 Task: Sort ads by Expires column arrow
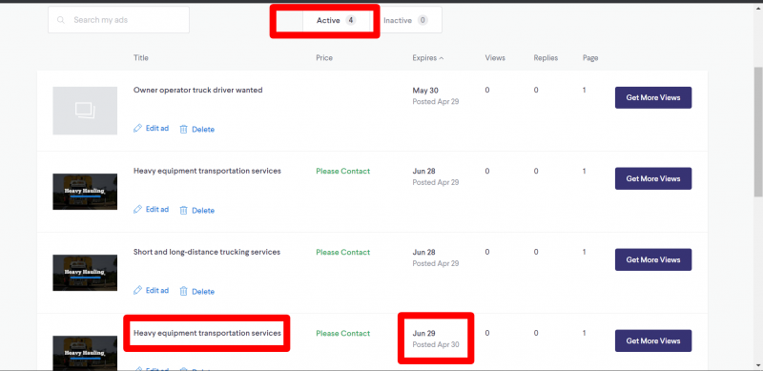442,58
